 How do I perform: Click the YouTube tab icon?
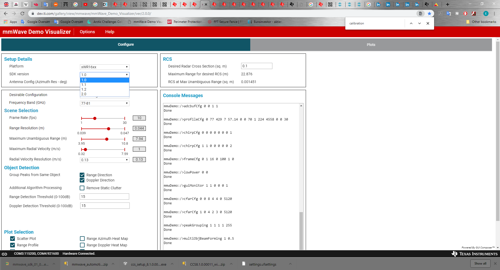[x=85, y=4]
